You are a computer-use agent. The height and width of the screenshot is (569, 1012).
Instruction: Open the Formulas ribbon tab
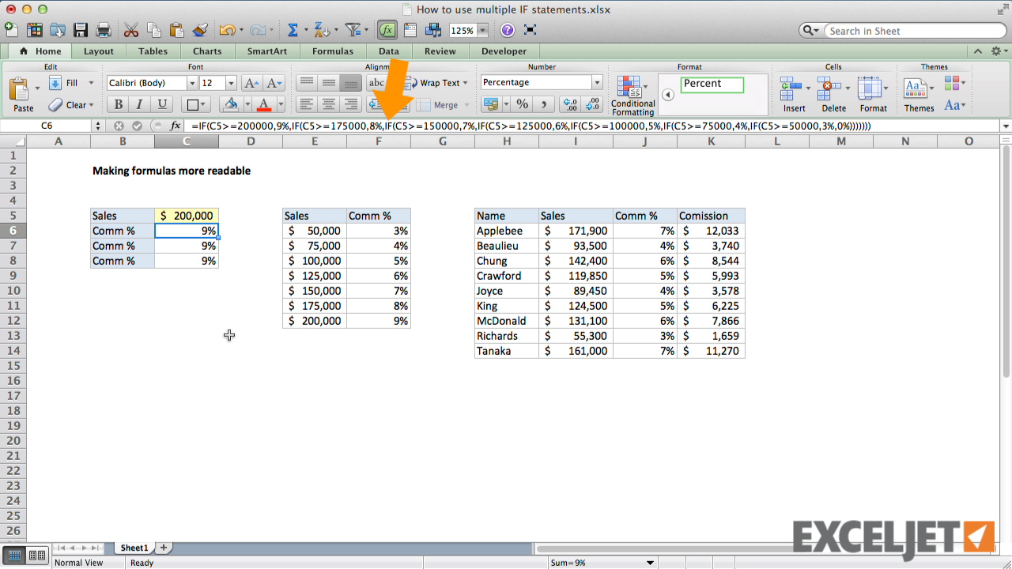tap(332, 51)
